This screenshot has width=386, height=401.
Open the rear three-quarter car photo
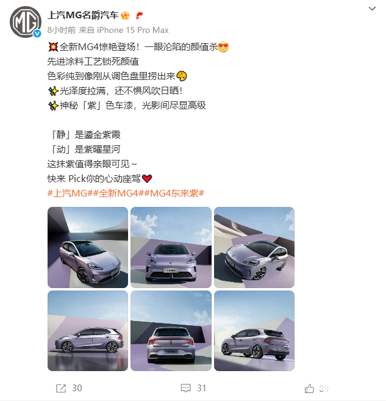(254, 331)
